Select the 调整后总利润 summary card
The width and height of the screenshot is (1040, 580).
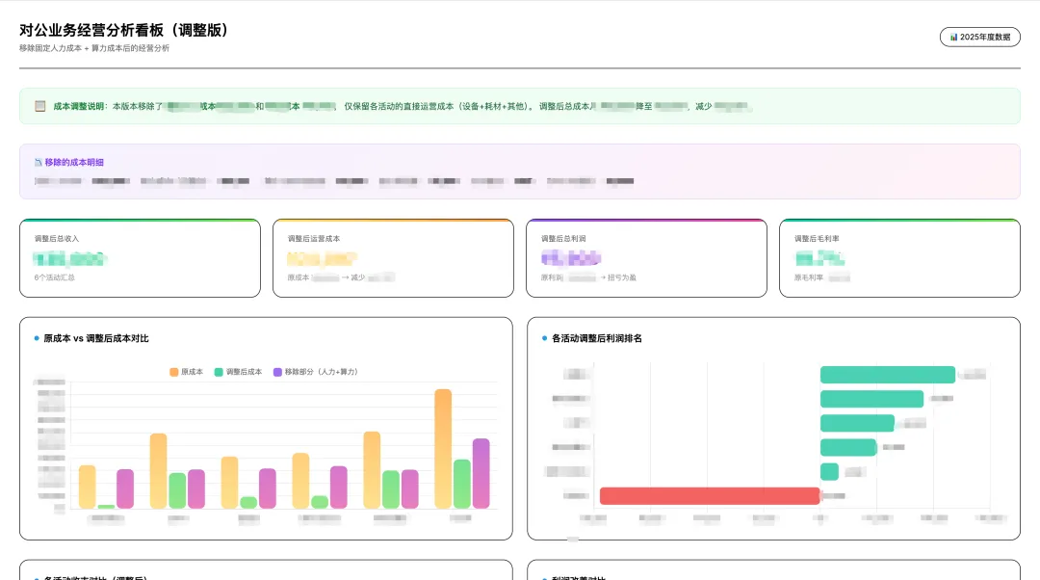point(647,258)
